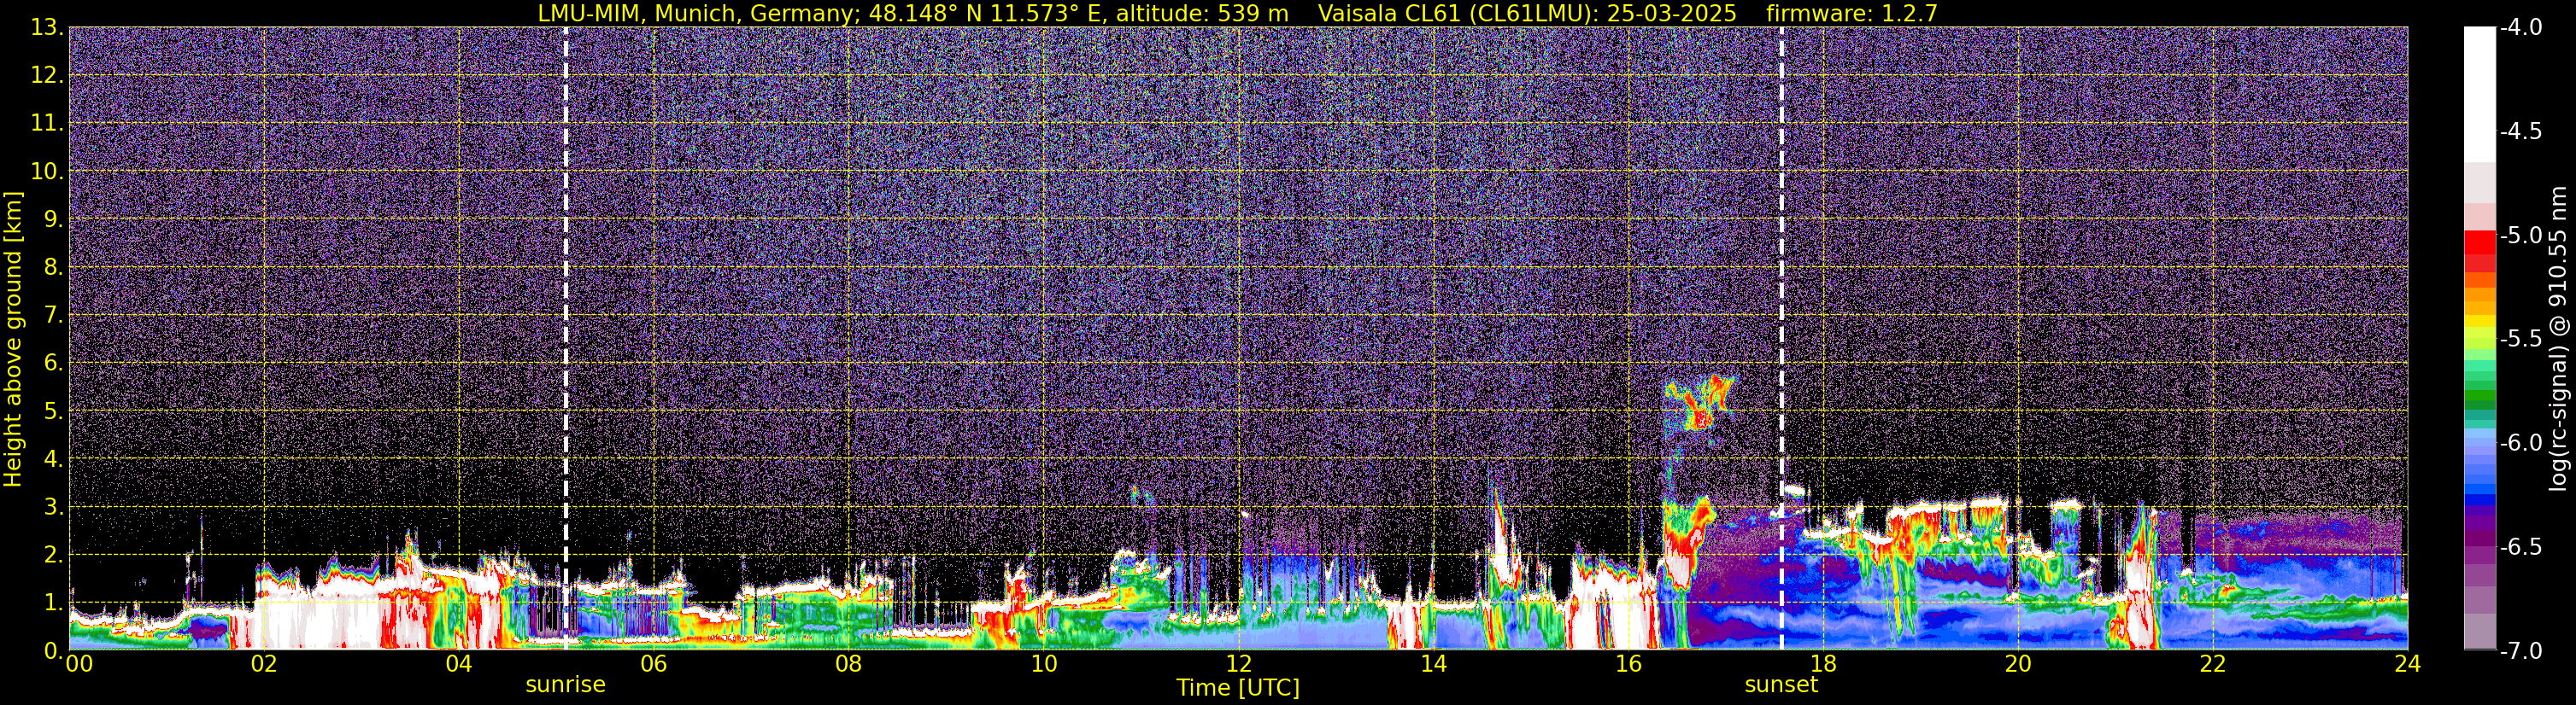Select the white dashed sunrise marker line
This screenshot has width=2576, height=705.
point(565,339)
